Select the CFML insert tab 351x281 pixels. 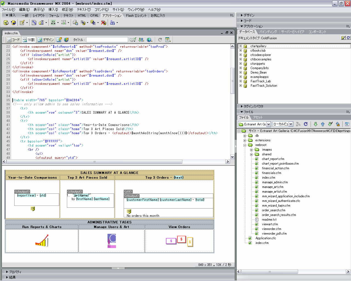94,16
